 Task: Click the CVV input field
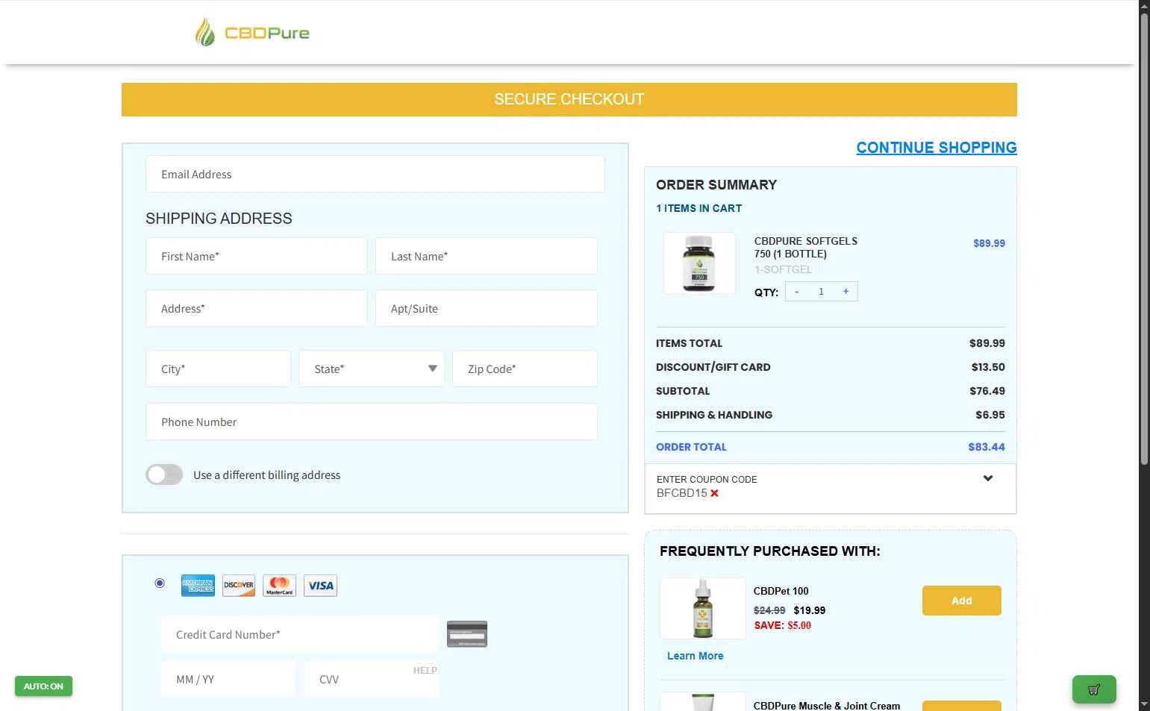[x=372, y=679]
